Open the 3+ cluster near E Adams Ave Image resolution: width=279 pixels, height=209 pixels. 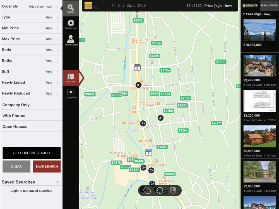[161, 118]
